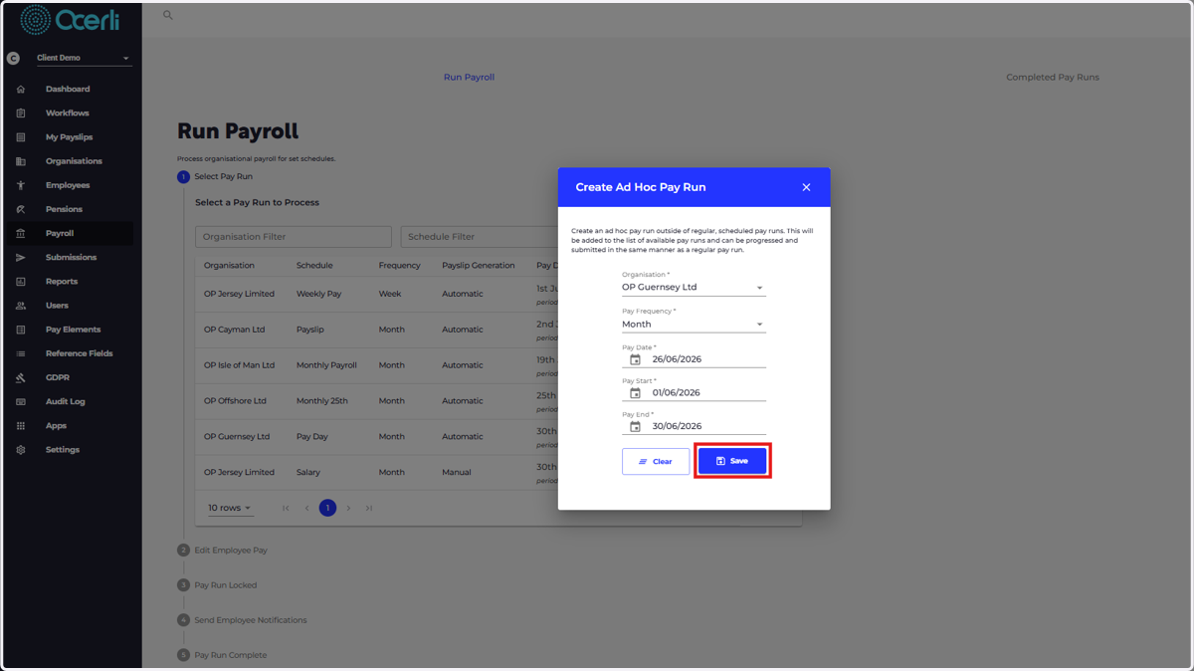Click the Pay Start field 01/06/2026

point(694,393)
